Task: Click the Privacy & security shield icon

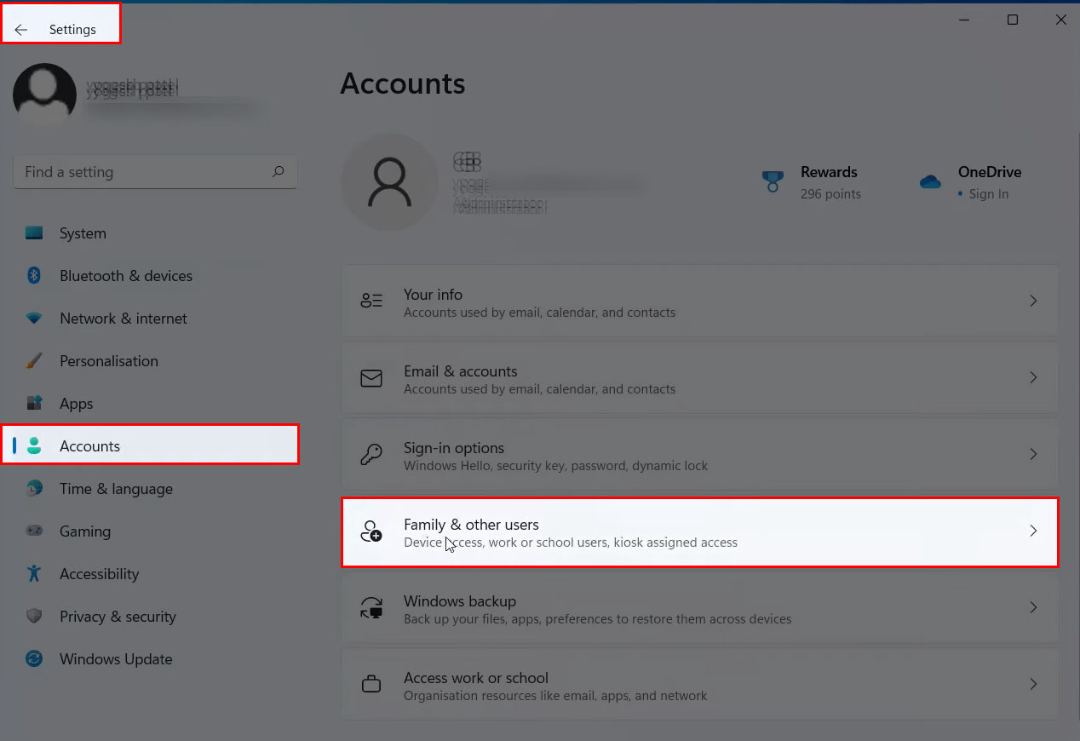Action: [34, 617]
